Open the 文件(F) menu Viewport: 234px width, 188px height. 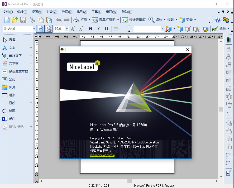coord(8,12)
